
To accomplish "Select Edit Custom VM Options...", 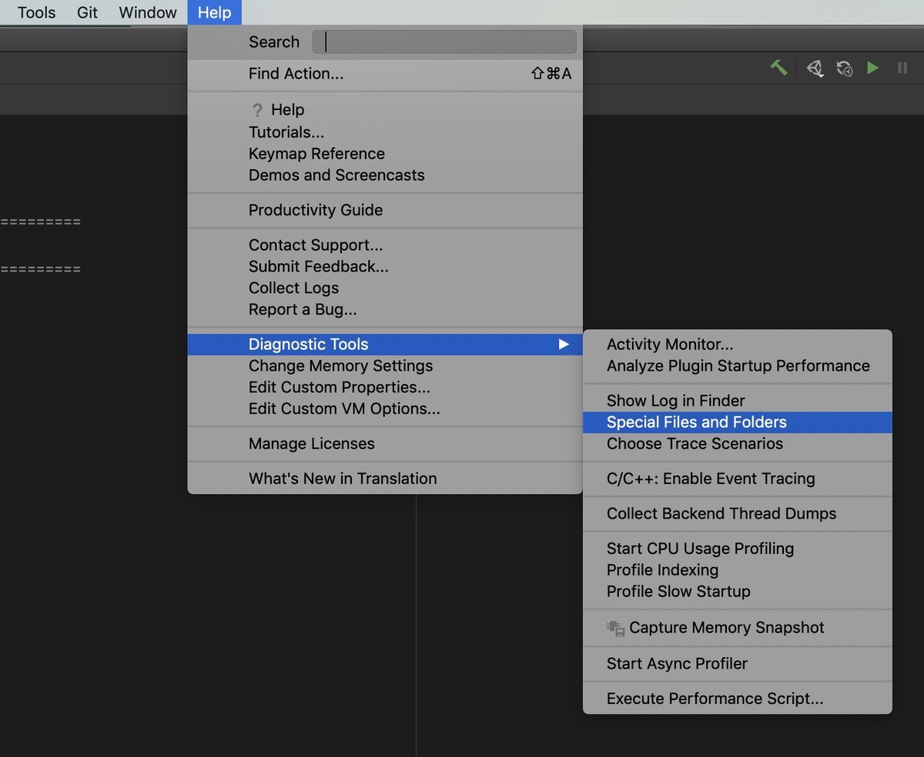I will 385,409.
